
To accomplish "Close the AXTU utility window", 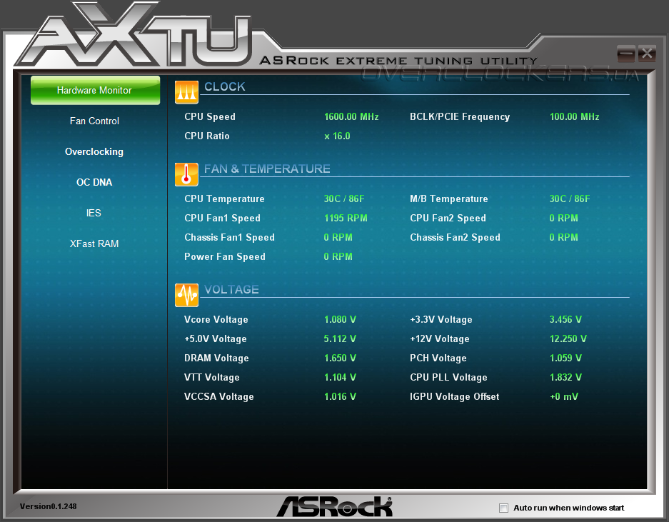I will (x=647, y=54).
